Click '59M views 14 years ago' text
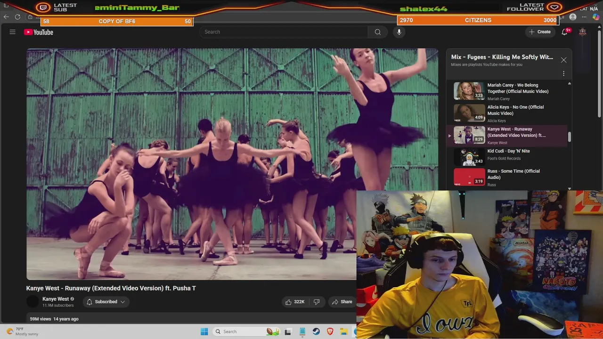 pyautogui.click(x=54, y=319)
